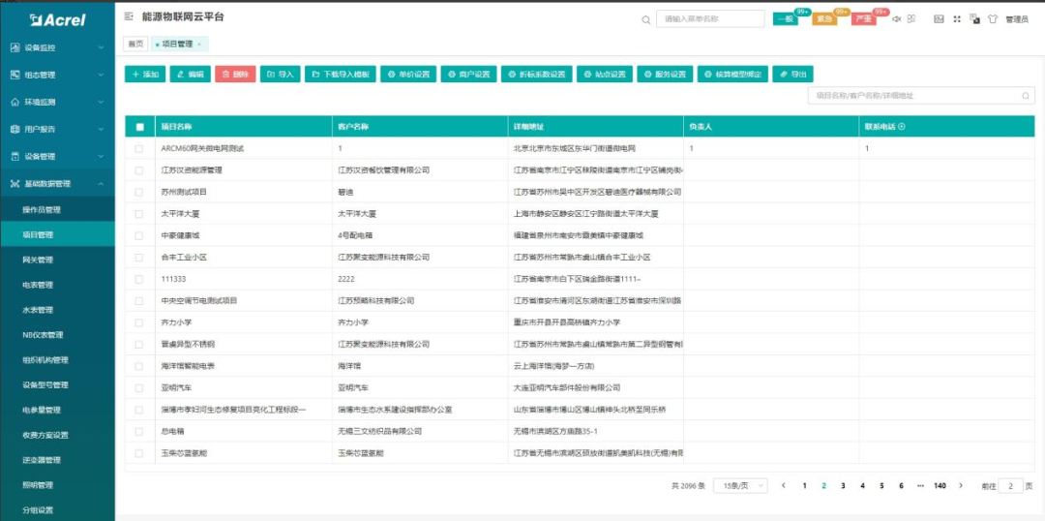Collapse the 基础数据管理 sidebar menu
This screenshot has width=1045, height=521.
coord(57,183)
